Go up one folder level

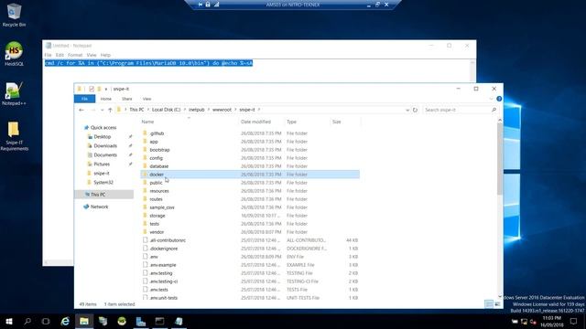pos(110,110)
